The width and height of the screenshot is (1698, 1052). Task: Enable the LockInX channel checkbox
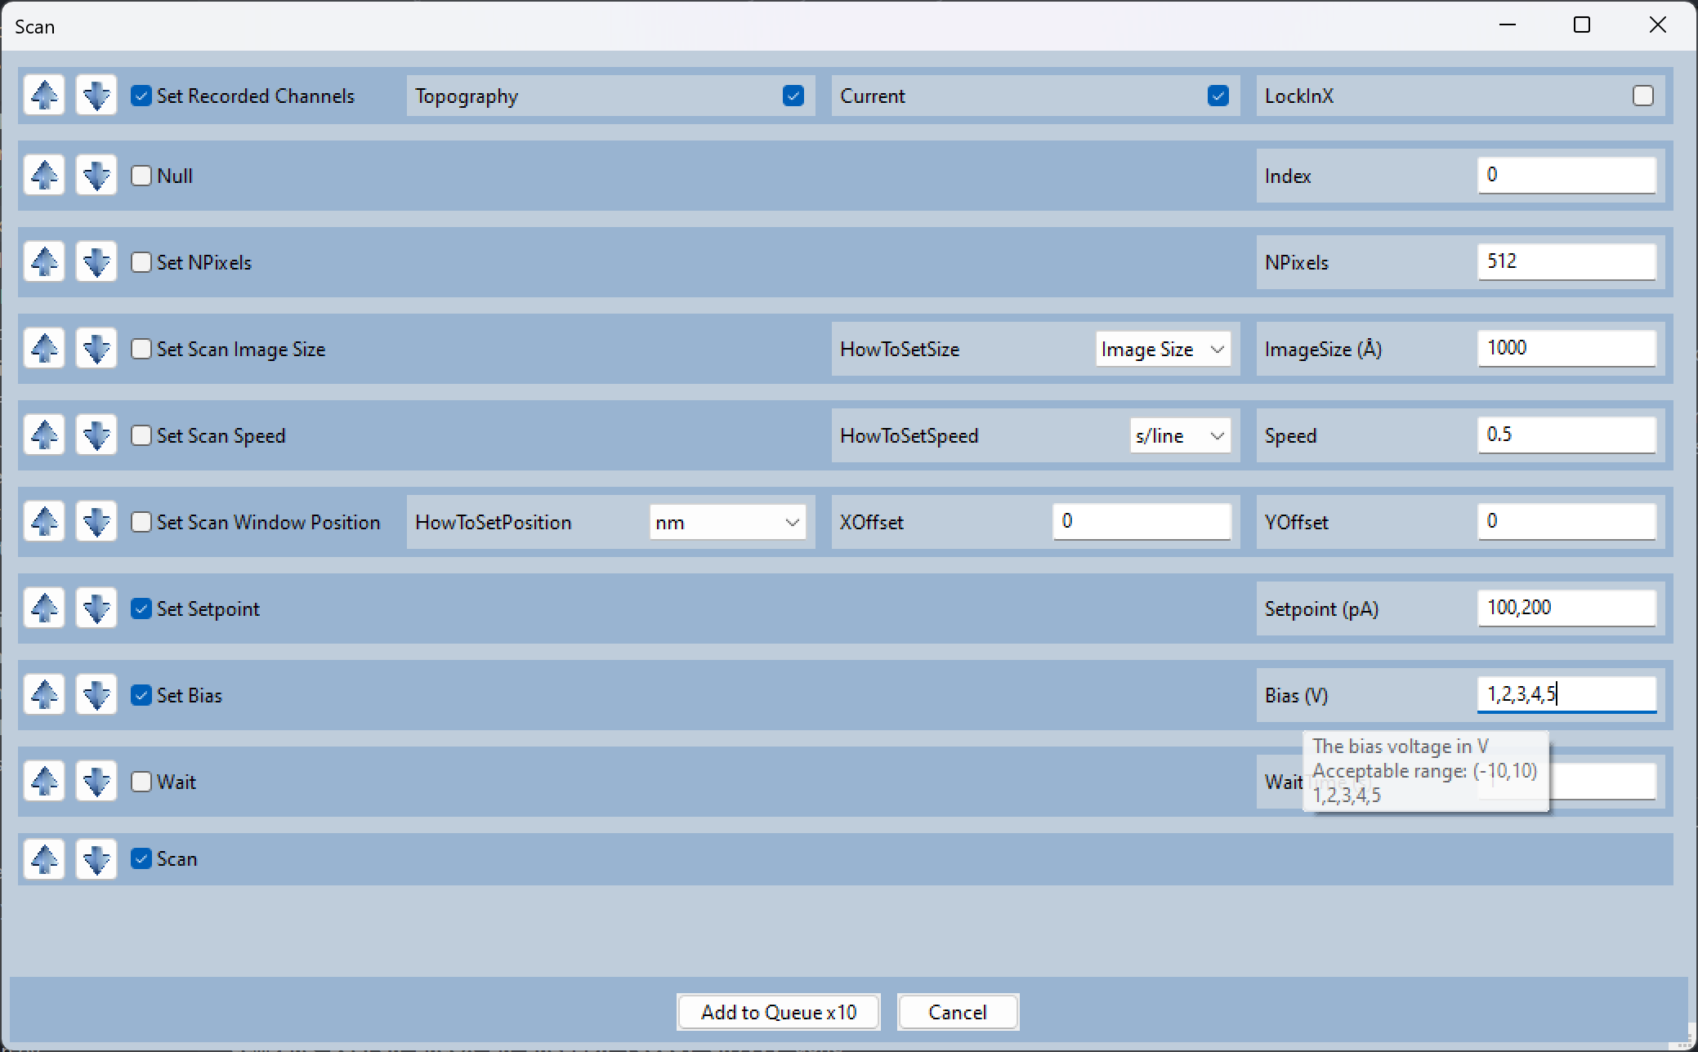1642,96
